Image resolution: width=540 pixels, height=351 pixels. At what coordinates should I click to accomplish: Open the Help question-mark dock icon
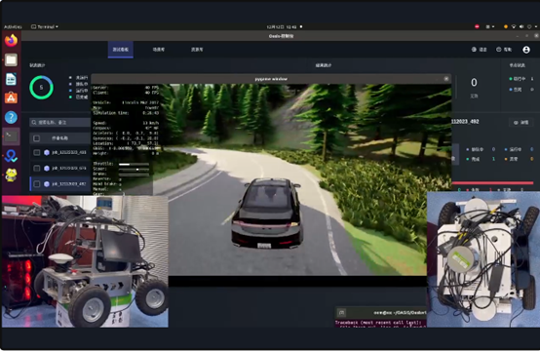pos(11,117)
